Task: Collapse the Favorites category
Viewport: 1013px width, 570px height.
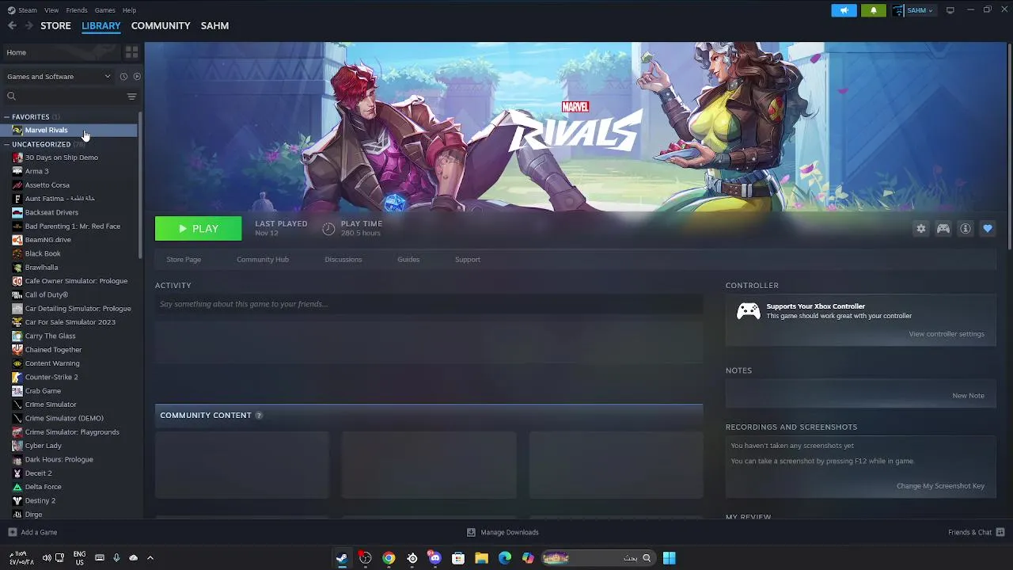Action: coord(6,117)
